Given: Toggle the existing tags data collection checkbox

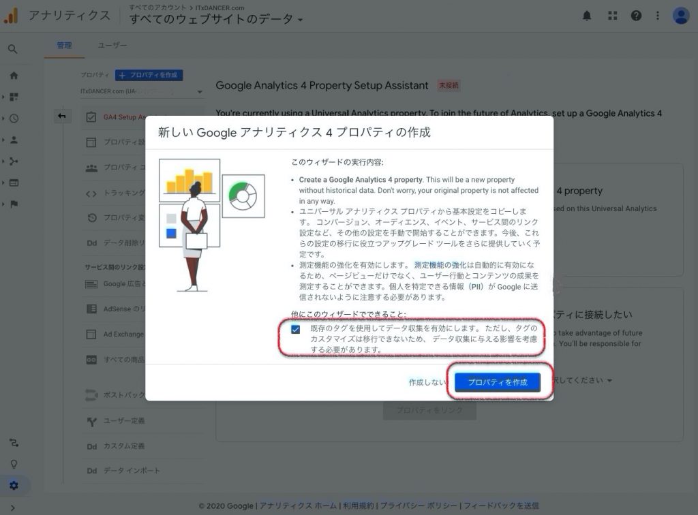Looking at the screenshot, I should click(295, 330).
